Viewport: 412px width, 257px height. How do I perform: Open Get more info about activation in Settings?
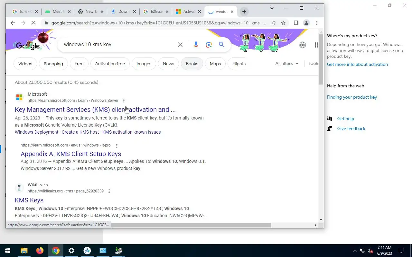tap(357, 64)
